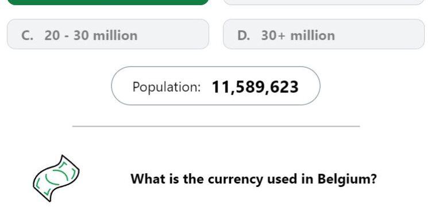This screenshot has width=431, height=215.
Task: Click the word "Belgium?" in the question
Action: pos(347,179)
